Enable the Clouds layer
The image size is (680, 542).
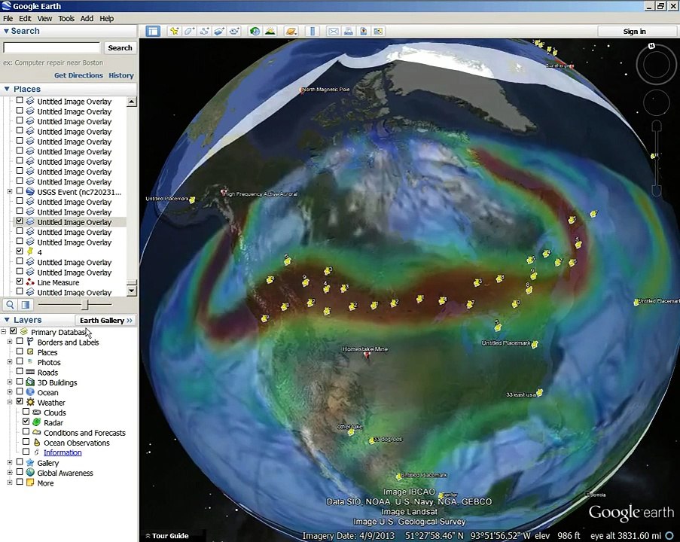(26, 412)
